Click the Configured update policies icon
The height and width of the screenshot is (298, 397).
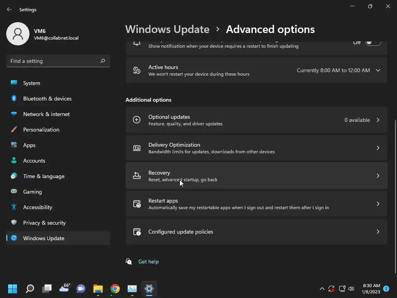pos(137,232)
